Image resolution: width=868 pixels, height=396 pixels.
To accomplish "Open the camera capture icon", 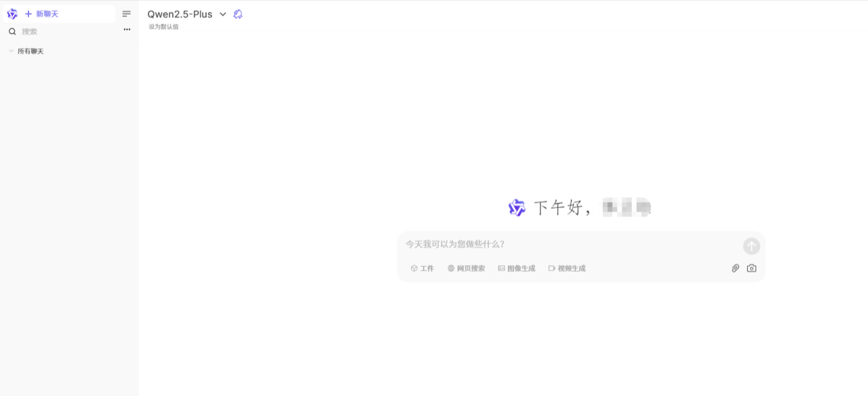I will click(x=751, y=269).
